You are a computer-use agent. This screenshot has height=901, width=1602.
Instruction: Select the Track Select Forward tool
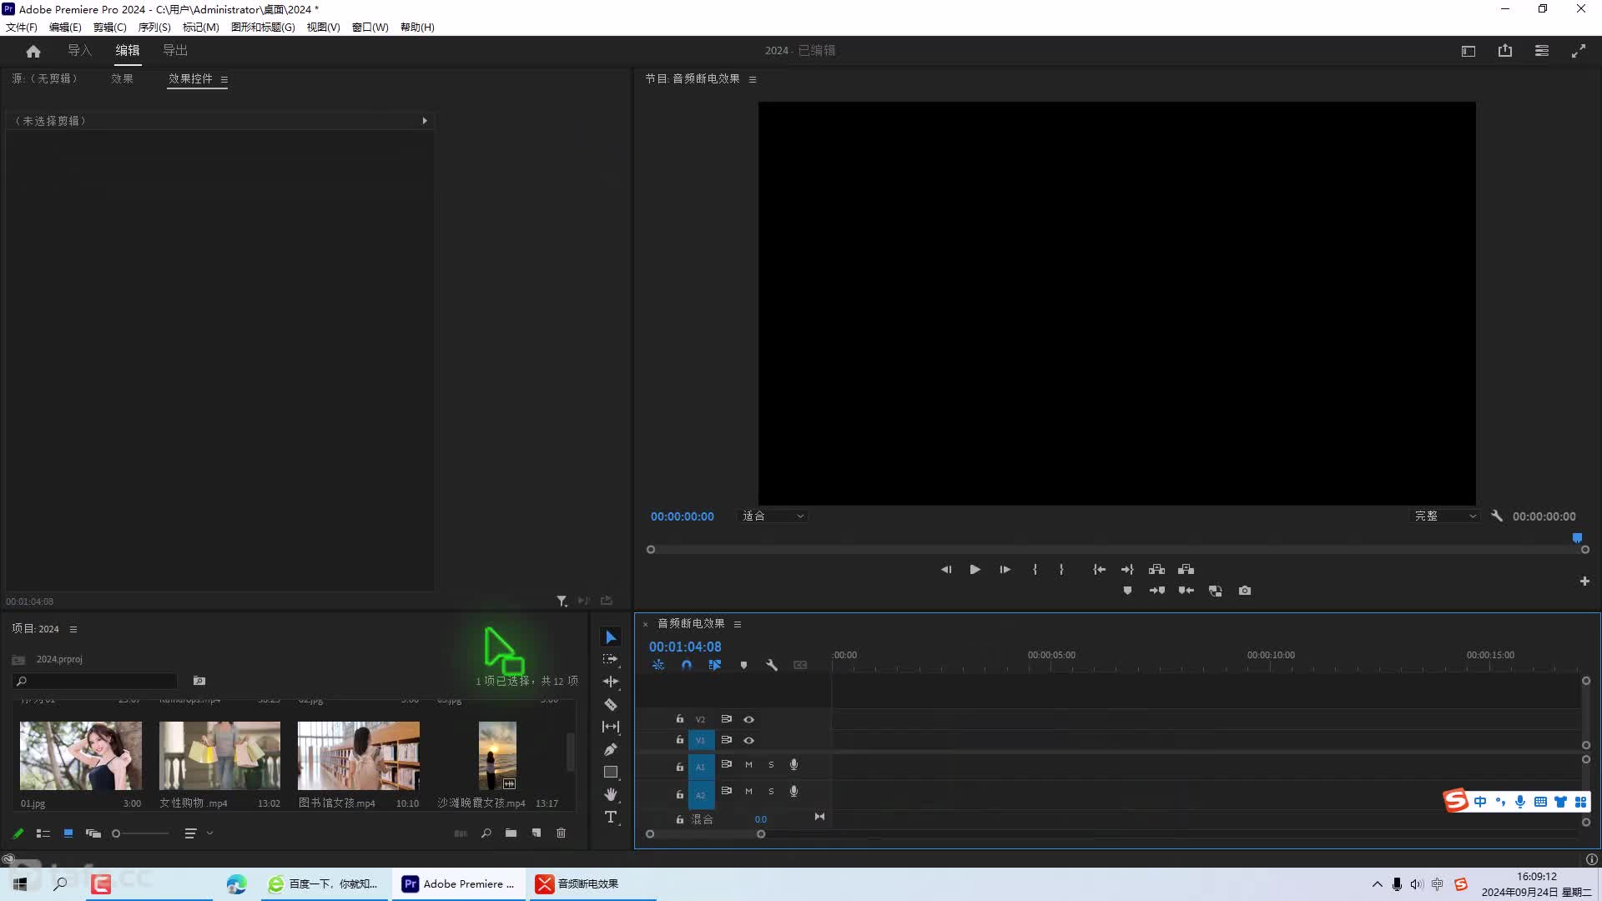[x=611, y=660]
